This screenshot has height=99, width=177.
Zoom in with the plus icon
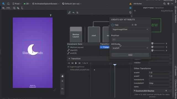[62, 81]
